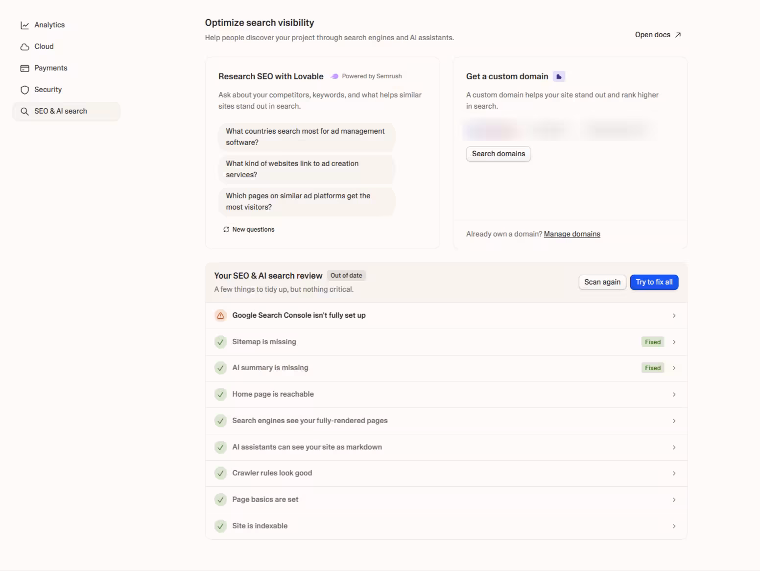Click the check icon for AI summary is missing
Image resolution: width=760 pixels, height=571 pixels.
pyautogui.click(x=221, y=368)
